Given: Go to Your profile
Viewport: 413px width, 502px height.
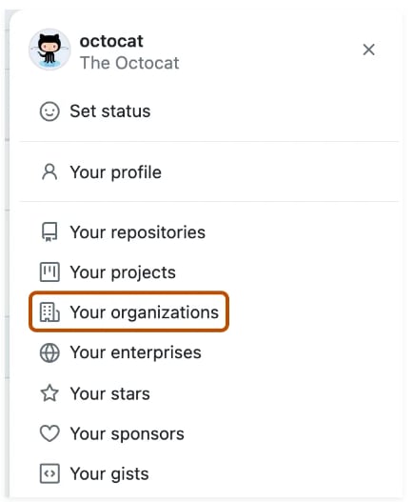Looking at the screenshot, I should 116,172.
